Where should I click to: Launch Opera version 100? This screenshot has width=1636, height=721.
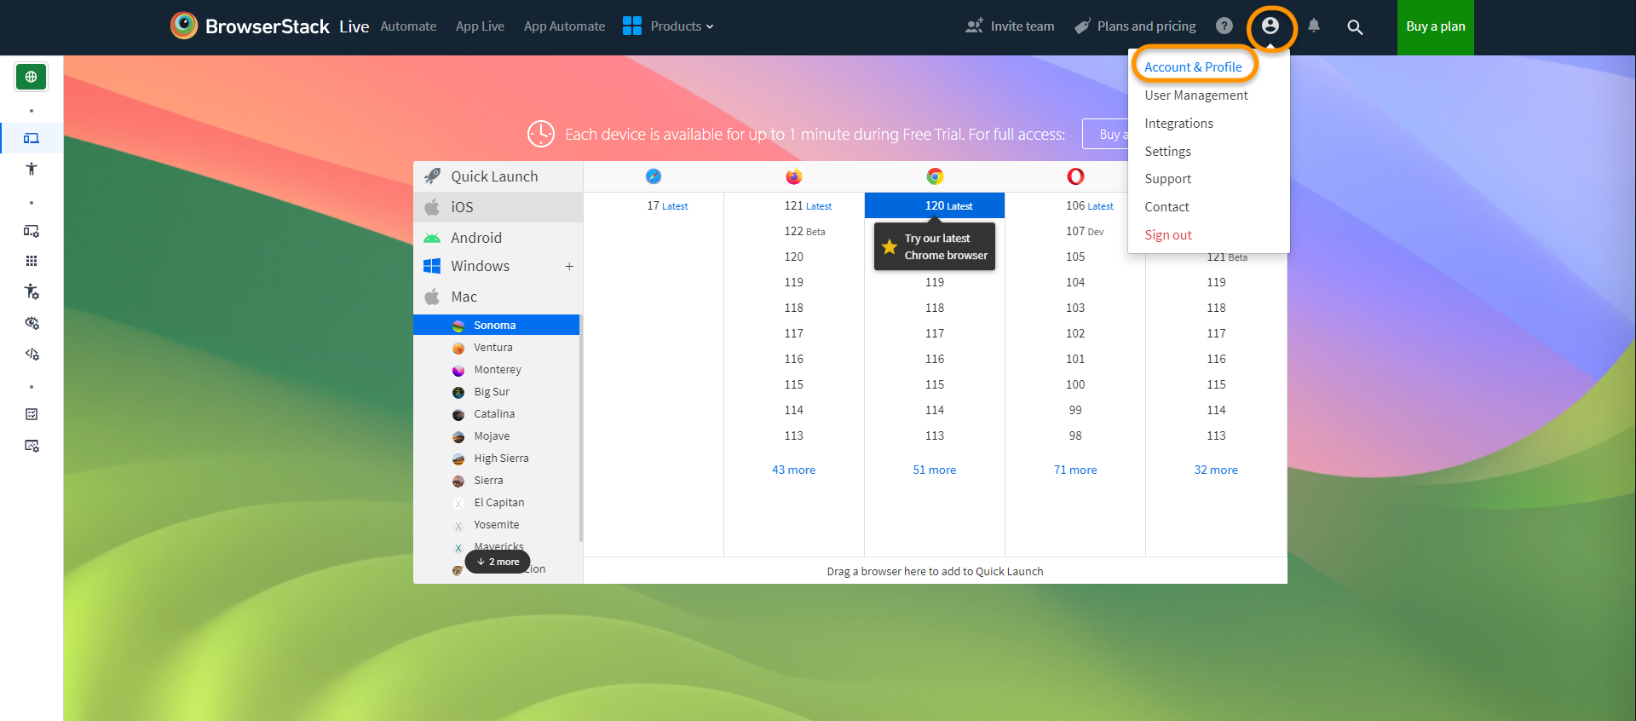(1075, 384)
